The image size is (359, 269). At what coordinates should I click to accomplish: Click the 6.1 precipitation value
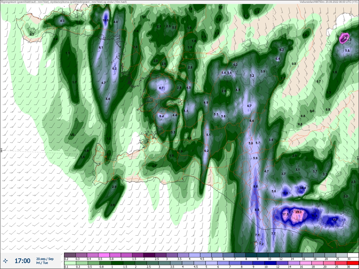[101, 47]
